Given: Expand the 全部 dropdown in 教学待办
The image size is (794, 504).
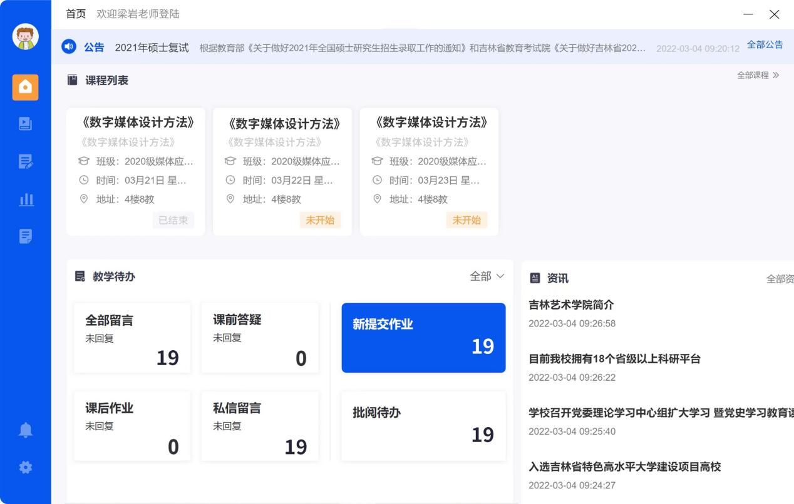Looking at the screenshot, I should click(487, 276).
